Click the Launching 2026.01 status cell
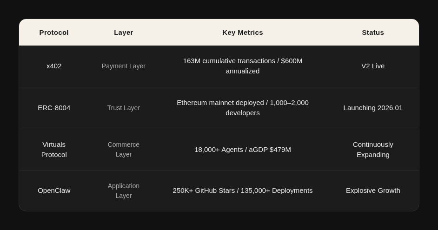 pyautogui.click(x=373, y=108)
